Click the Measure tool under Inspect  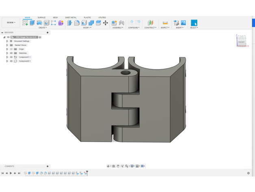[x=165, y=23]
